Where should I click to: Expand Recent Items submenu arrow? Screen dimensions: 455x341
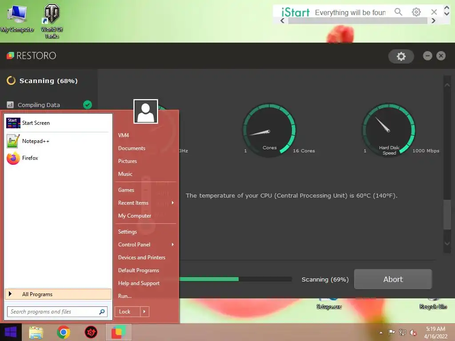pos(173,202)
